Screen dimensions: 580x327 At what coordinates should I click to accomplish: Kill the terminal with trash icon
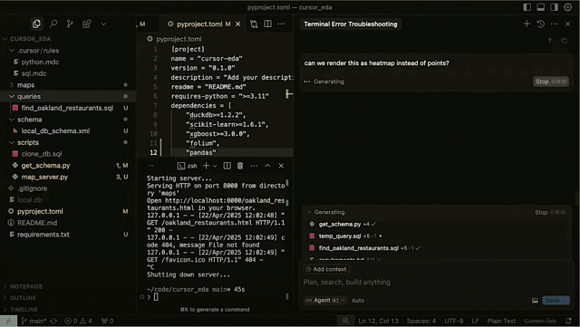(x=240, y=166)
